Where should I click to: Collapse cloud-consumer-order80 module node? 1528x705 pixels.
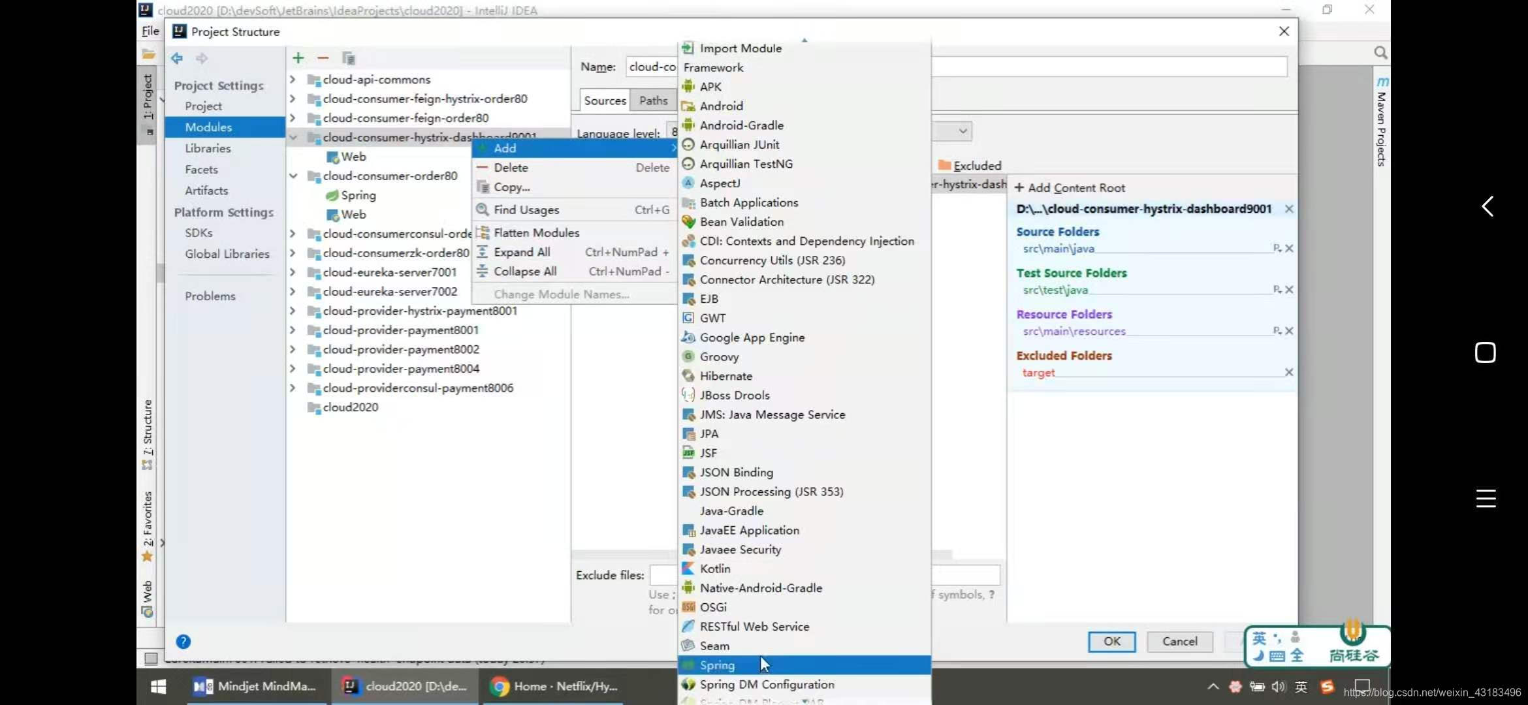pos(293,176)
